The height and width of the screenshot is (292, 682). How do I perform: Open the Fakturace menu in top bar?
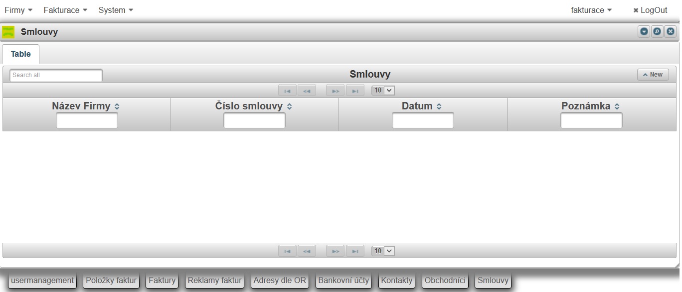(65, 10)
